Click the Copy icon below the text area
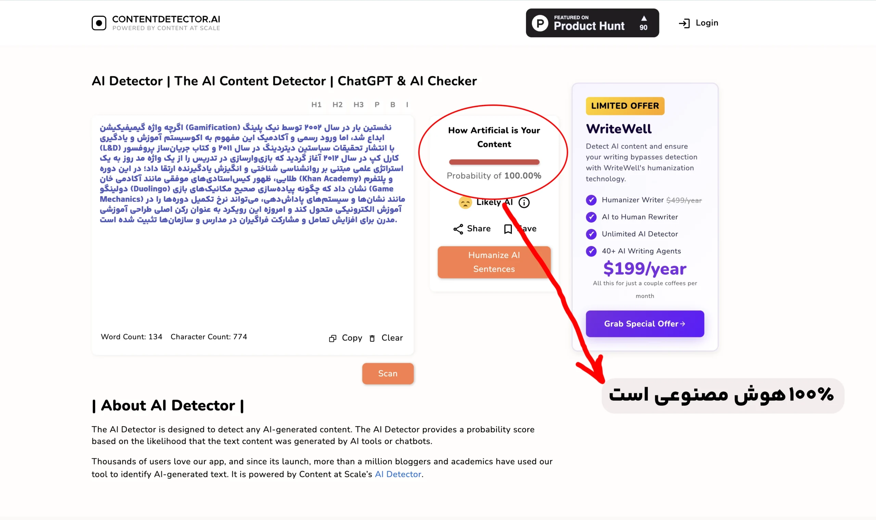The image size is (876, 520). coord(333,338)
